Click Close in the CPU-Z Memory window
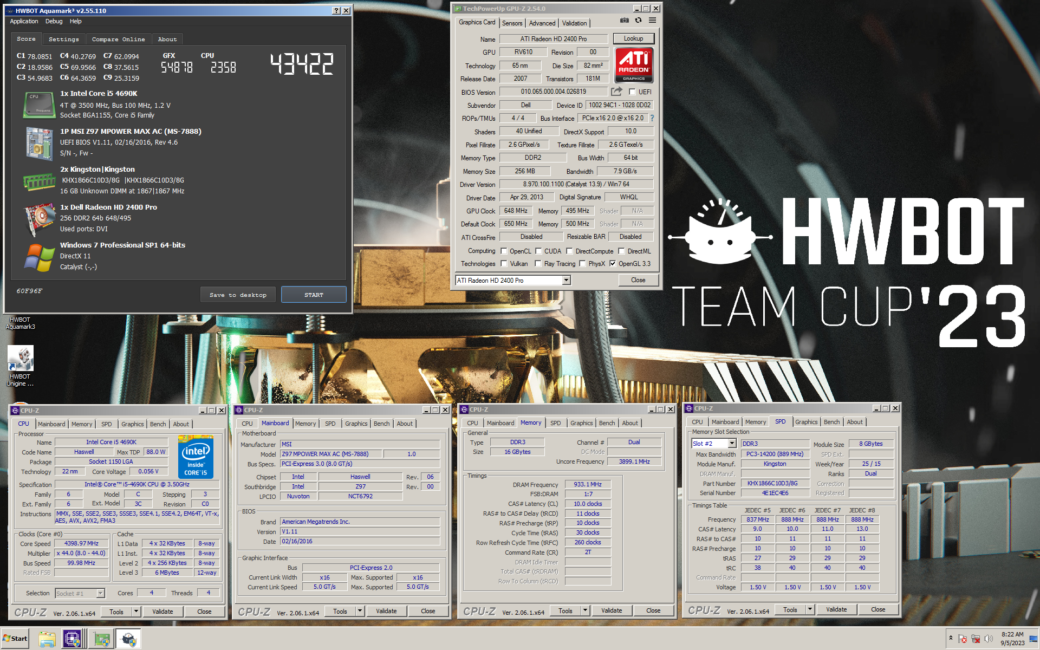 [653, 610]
